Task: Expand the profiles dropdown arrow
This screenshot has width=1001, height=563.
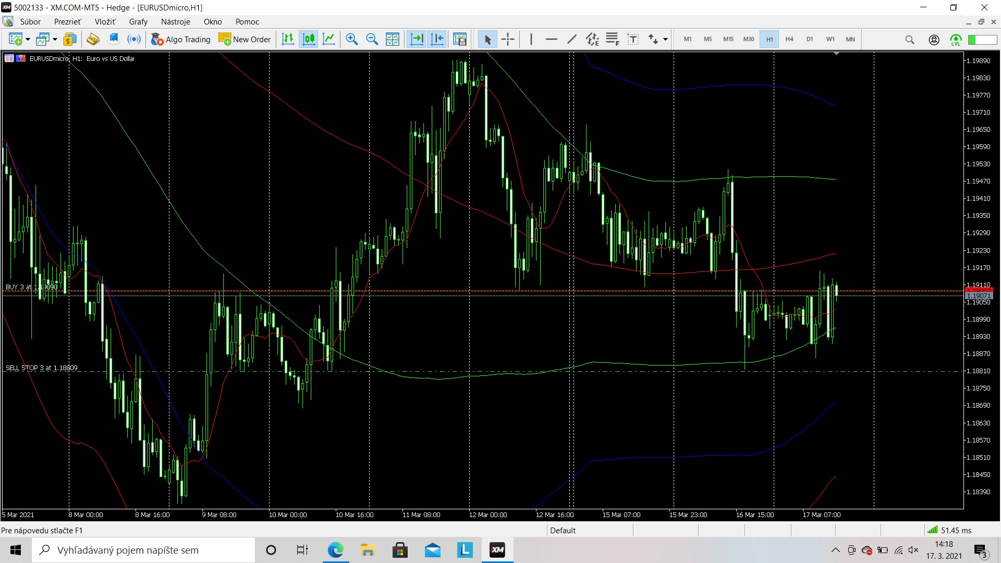Action: click(55, 40)
